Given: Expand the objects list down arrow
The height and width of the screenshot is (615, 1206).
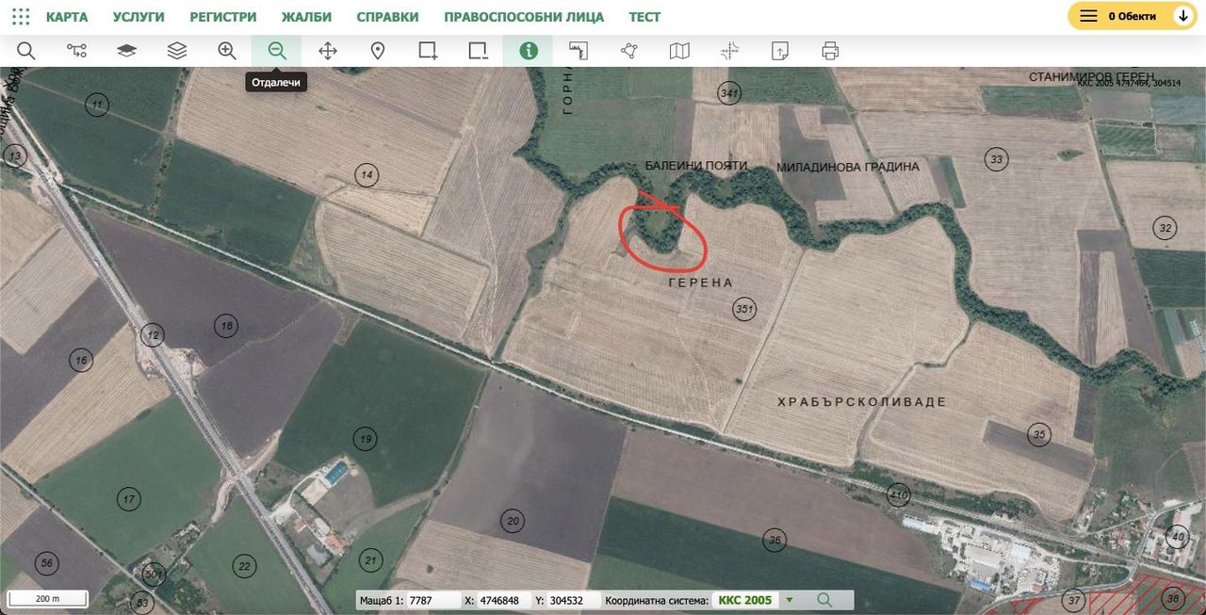Looking at the screenshot, I should (1183, 16).
